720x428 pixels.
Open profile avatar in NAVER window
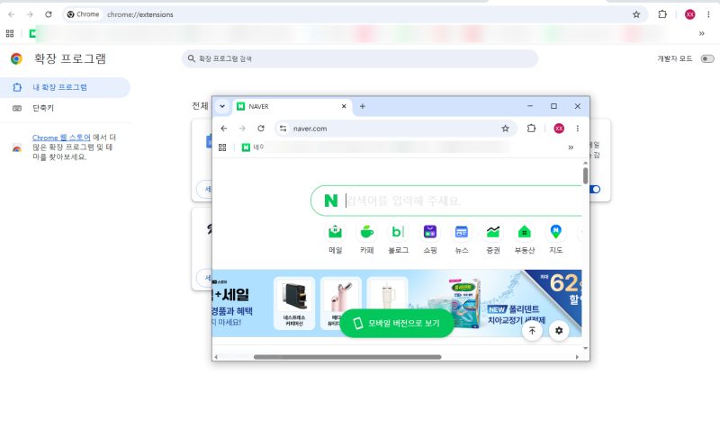pyautogui.click(x=559, y=129)
